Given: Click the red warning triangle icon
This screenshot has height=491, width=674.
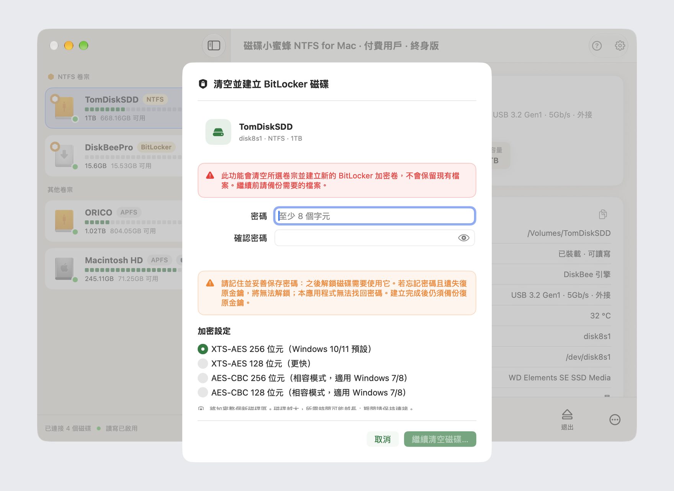Looking at the screenshot, I should [210, 176].
